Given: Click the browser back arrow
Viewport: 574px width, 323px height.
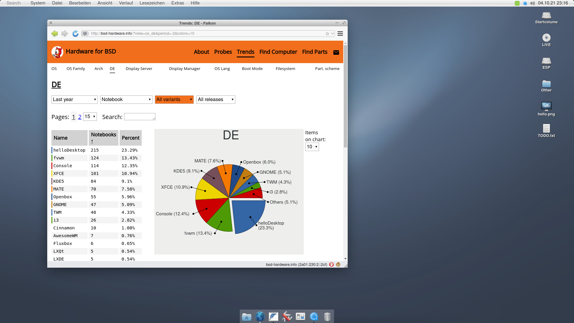Looking at the screenshot, I should point(54,33).
